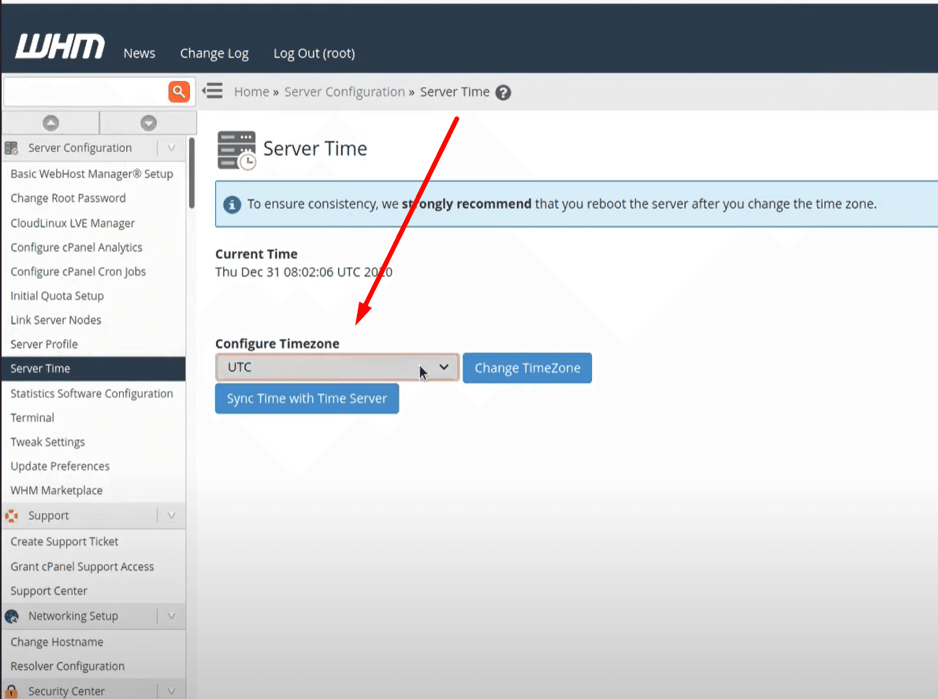Click into the sidebar search field
Image resolution: width=938 pixels, height=699 pixels.
[x=86, y=91]
